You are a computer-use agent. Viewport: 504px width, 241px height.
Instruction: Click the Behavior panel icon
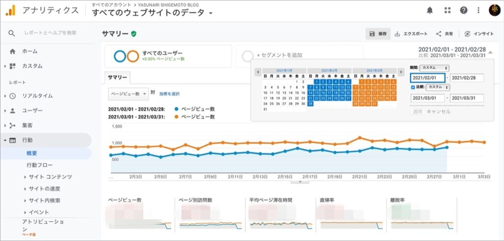pyautogui.click(x=12, y=141)
